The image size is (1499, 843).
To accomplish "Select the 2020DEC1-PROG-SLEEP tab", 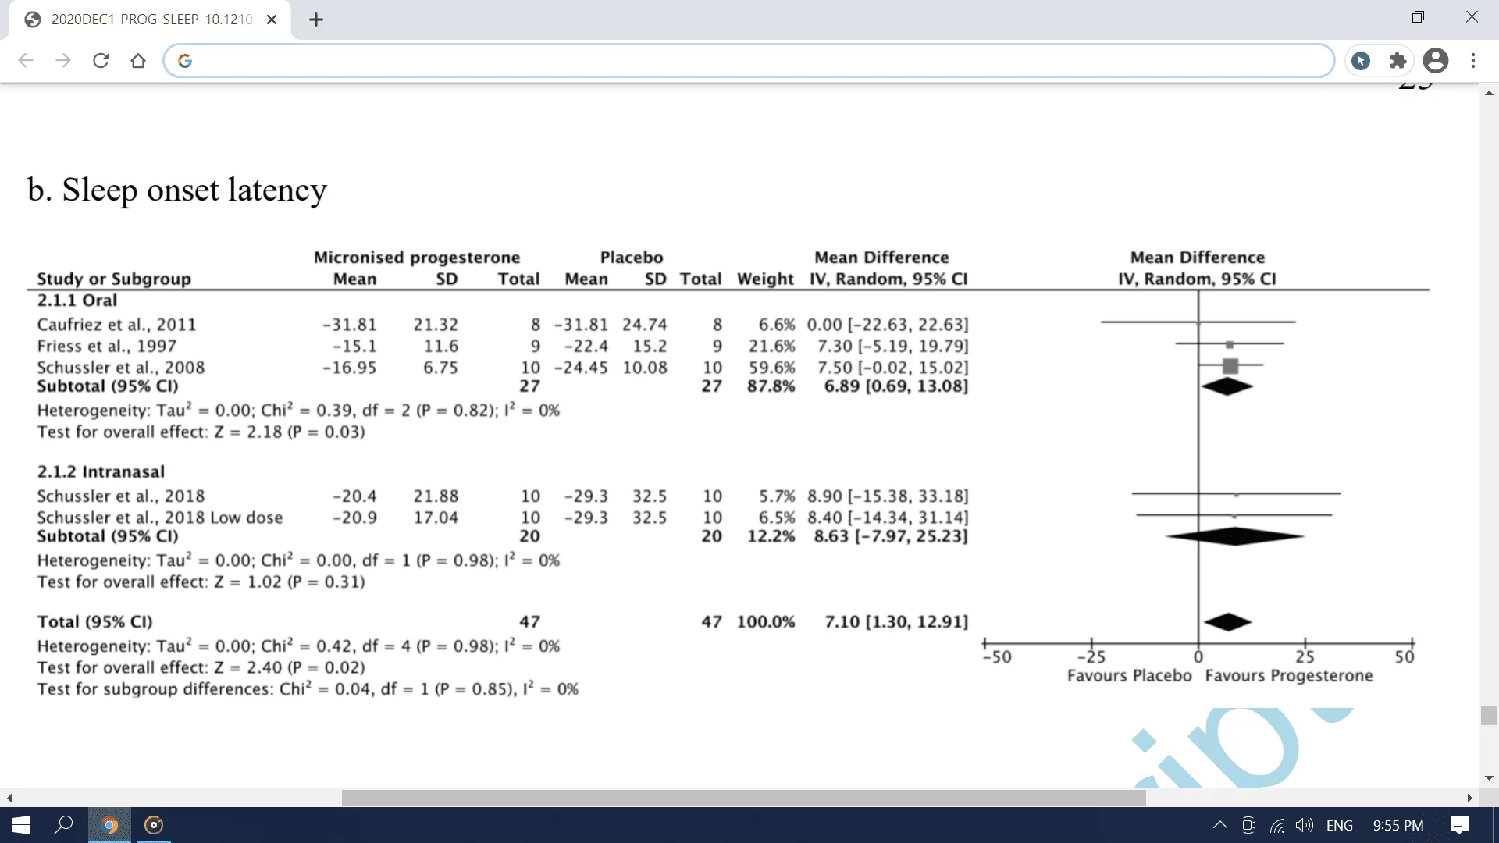I will pos(150,20).
